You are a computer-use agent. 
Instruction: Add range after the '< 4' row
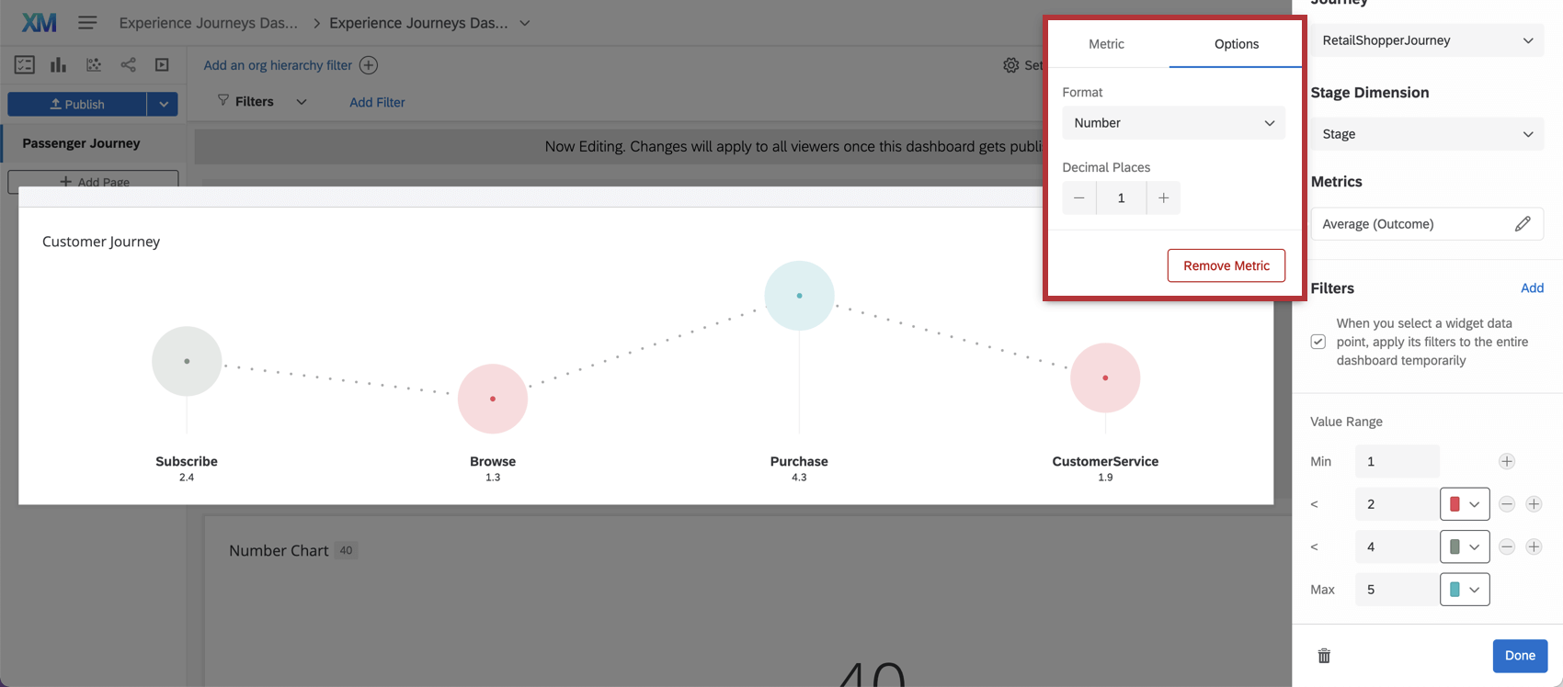point(1534,546)
